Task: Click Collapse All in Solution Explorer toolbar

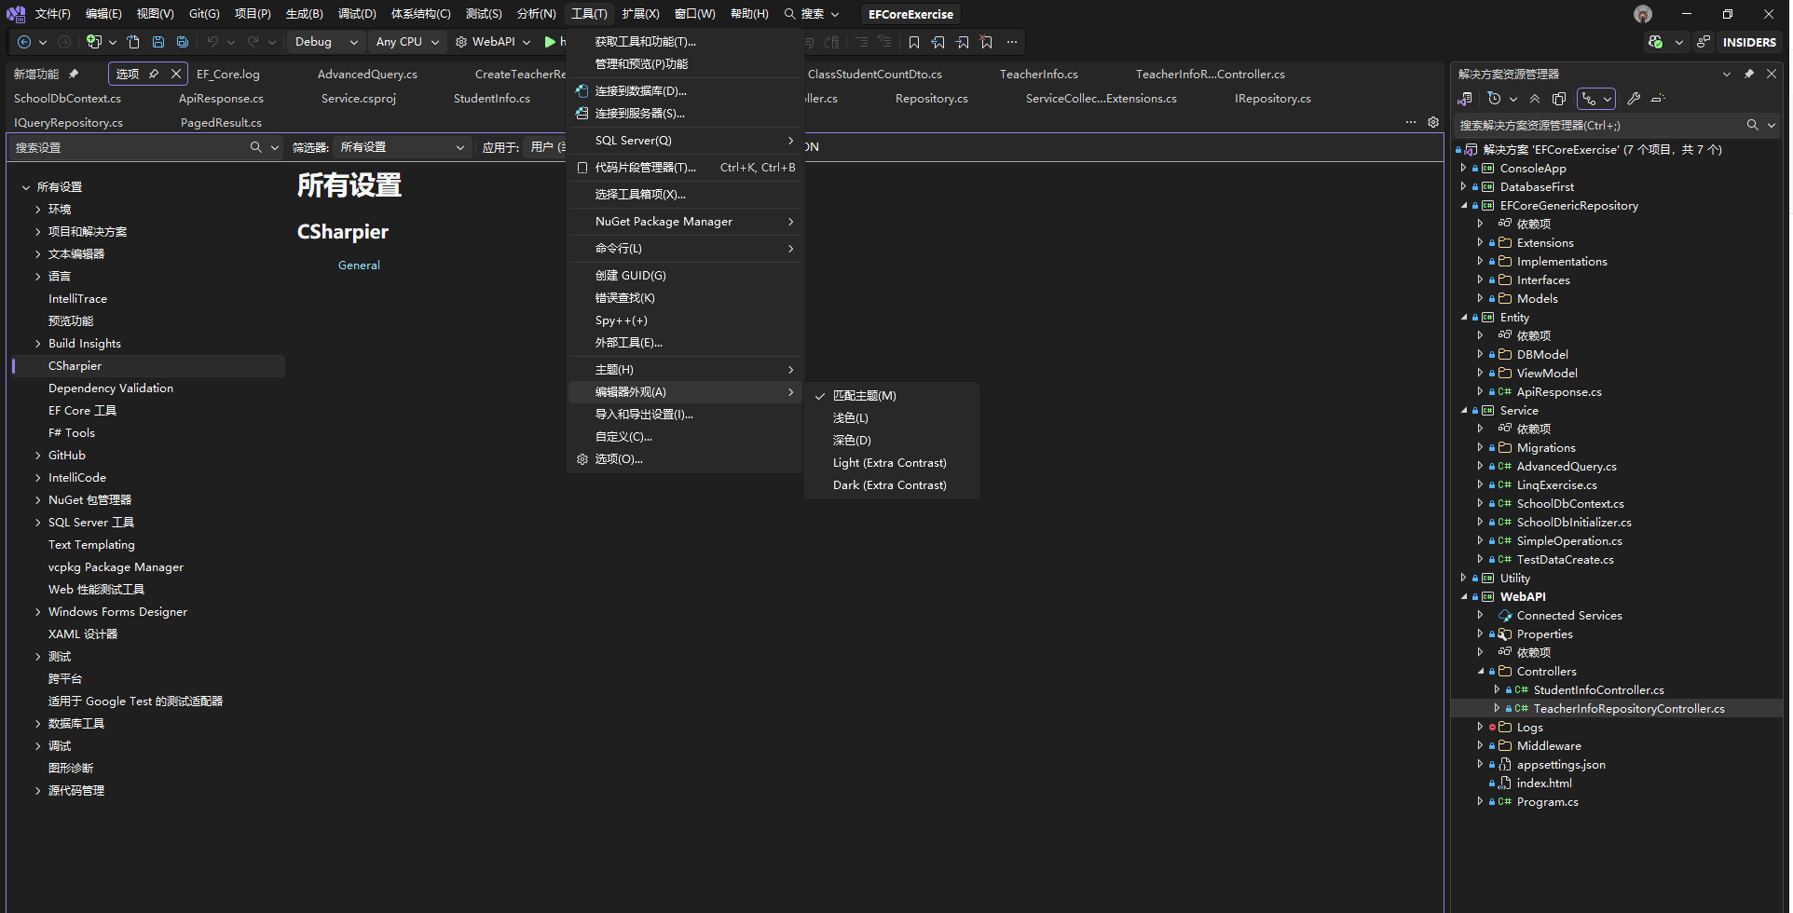Action: [1535, 99]
